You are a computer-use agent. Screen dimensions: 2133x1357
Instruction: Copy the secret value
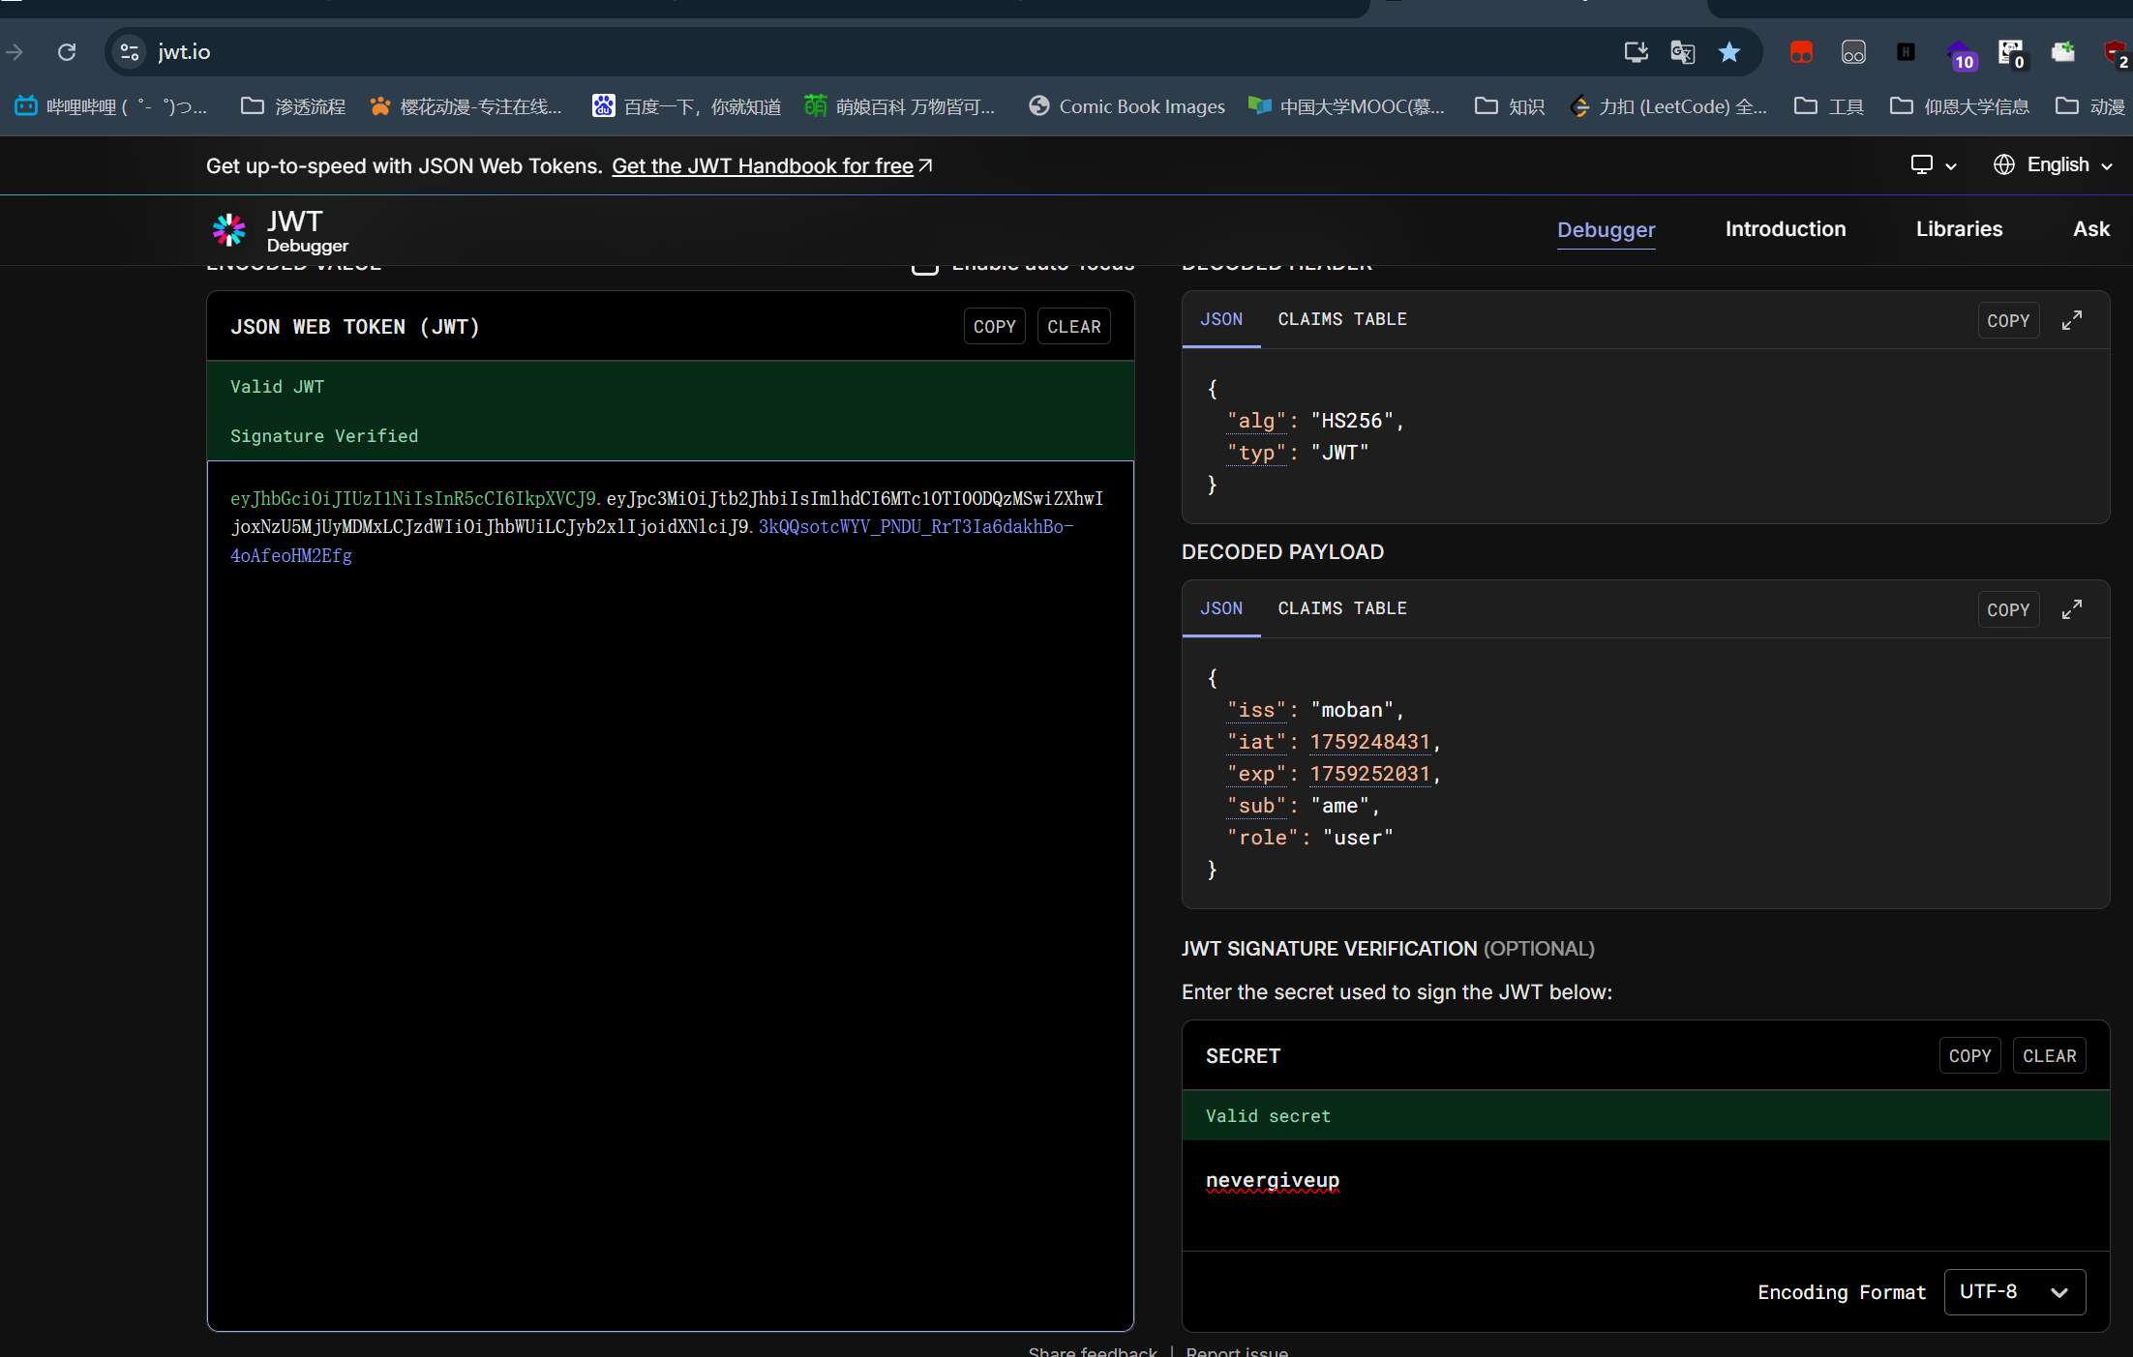tap(1969, 1056)
